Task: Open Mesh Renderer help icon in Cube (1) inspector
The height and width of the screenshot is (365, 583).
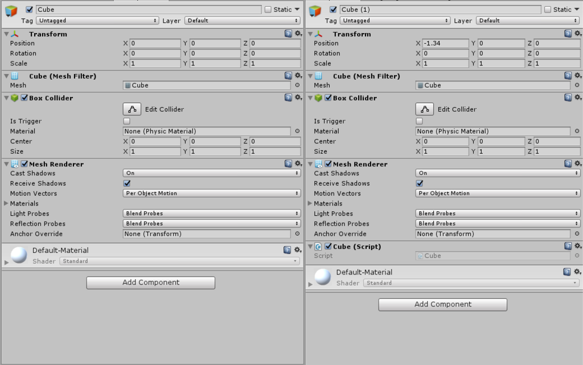Action: (568, 164)
